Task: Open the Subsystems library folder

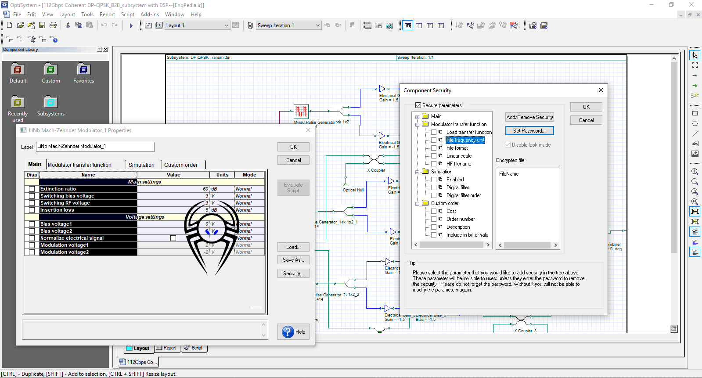Action: click(51, 106)
